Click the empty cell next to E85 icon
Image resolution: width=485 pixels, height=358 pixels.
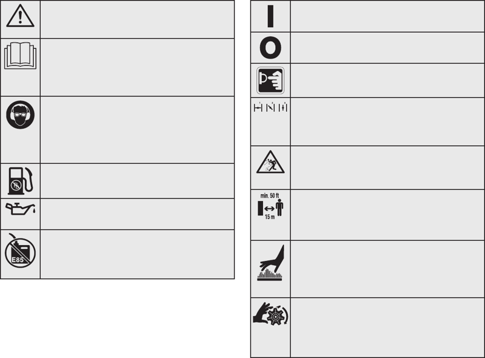pyautogui.click(x=138, y=254)
